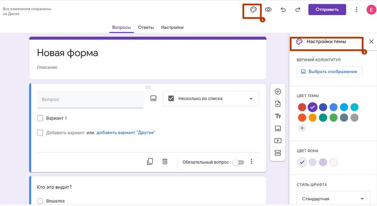
Task: Add a video to the form
Action: (x=278, y=141)
